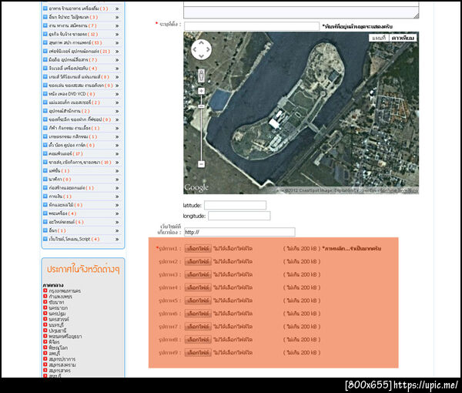
Task: Click blue icon beside เว็บไซต์,โดเมน,Script
Action: pos(45,239)
